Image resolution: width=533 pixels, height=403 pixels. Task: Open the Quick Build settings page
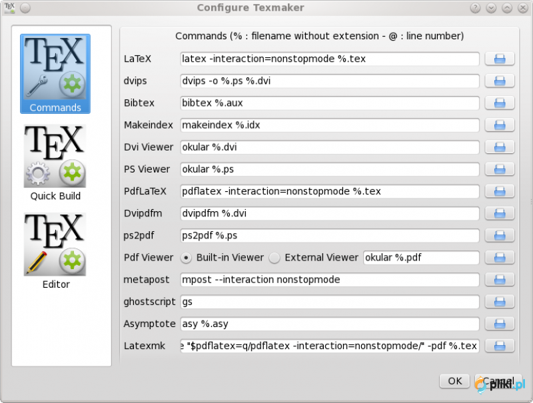click(55, 163)
